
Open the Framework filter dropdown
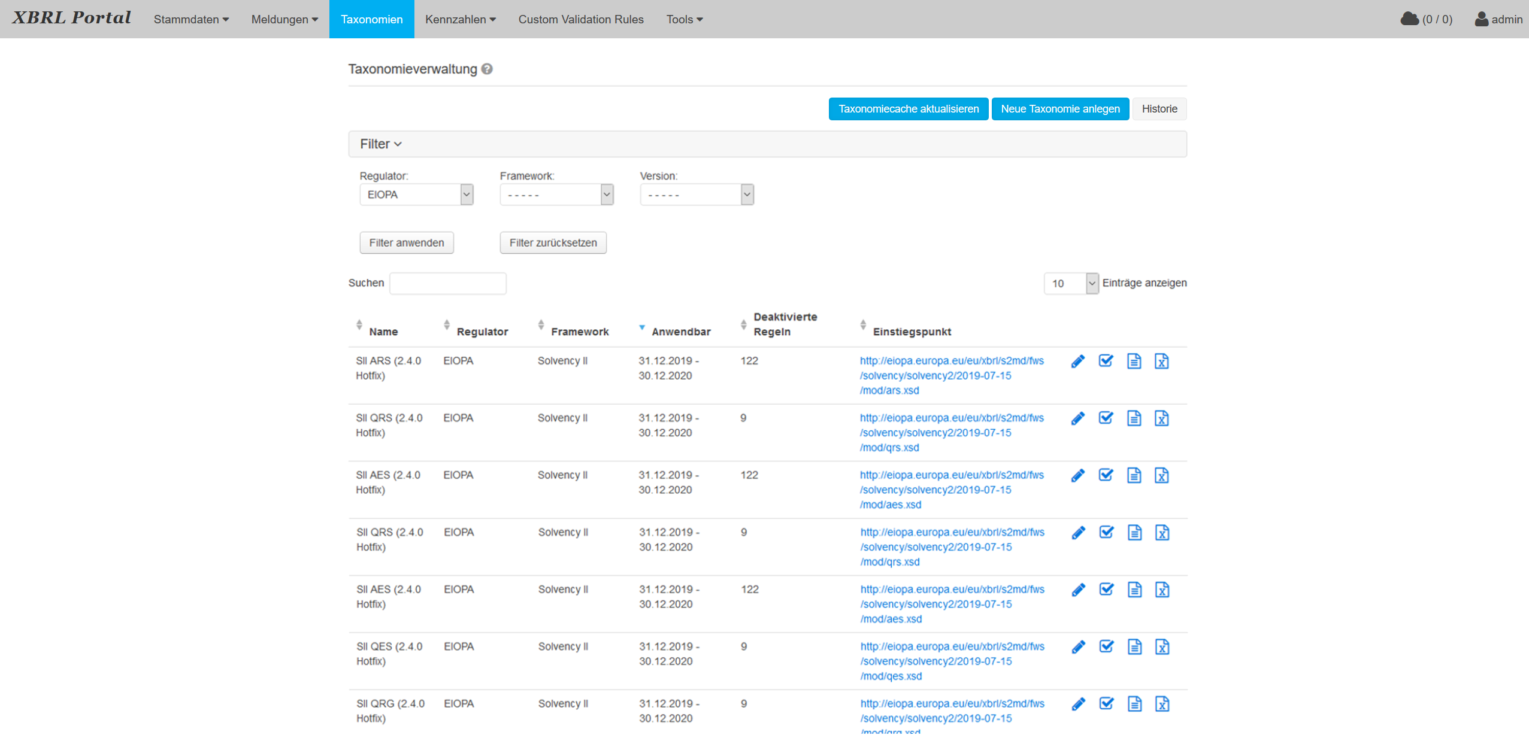(x=556, y=195)
